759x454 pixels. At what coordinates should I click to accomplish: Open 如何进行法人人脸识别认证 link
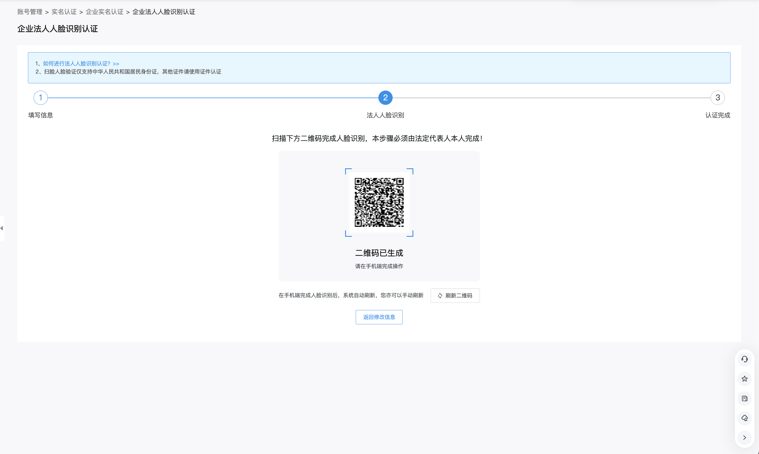(x=81, y=63)
